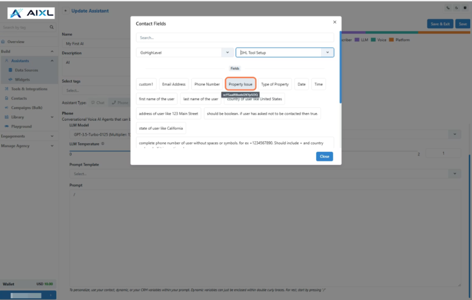Expand the Library section in sidebar
The image size is (472, 300).
(x=52, y=117)
